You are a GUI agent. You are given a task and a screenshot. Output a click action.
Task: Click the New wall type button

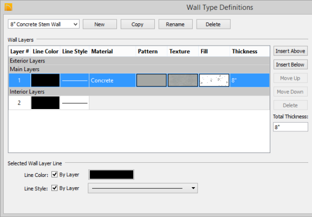click(x=100, y=24)
